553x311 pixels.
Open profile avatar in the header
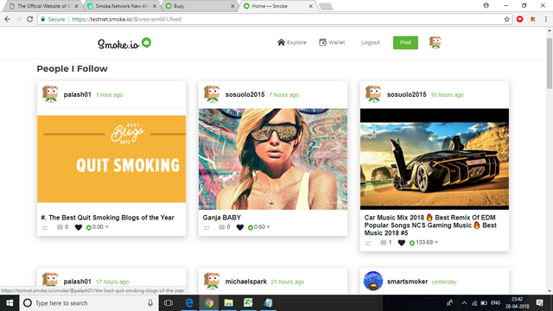click(x=435, y=42)
